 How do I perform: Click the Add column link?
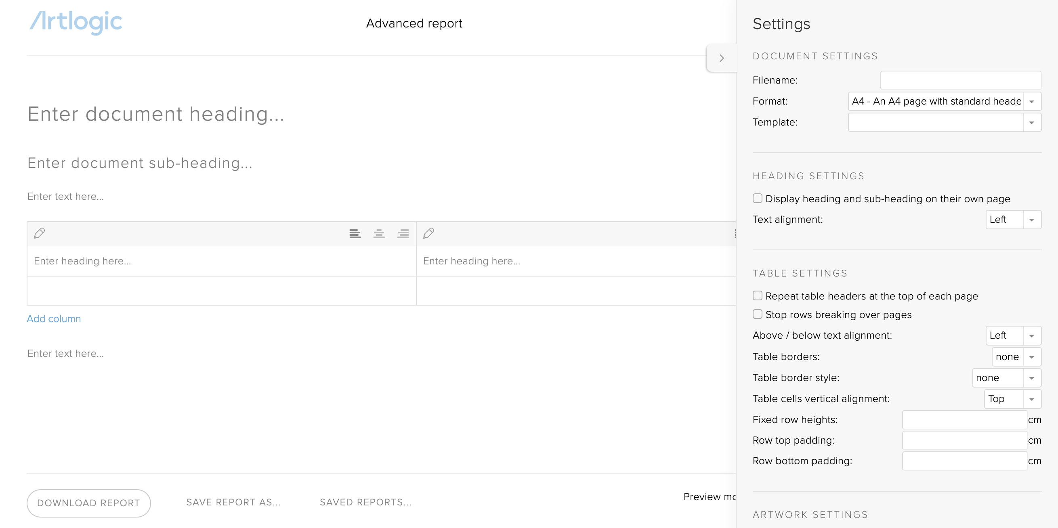click(x=54, y=318)
